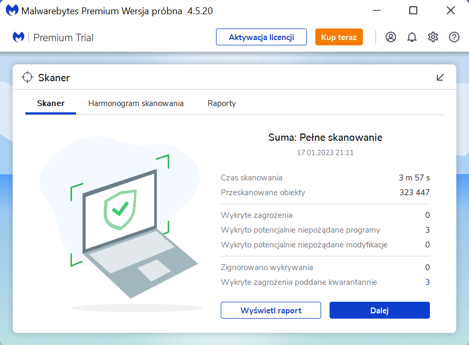Viewport: 469px width, 345px height.
Task: Click the Aktywacja licencji button
Action: click(261, 37)
